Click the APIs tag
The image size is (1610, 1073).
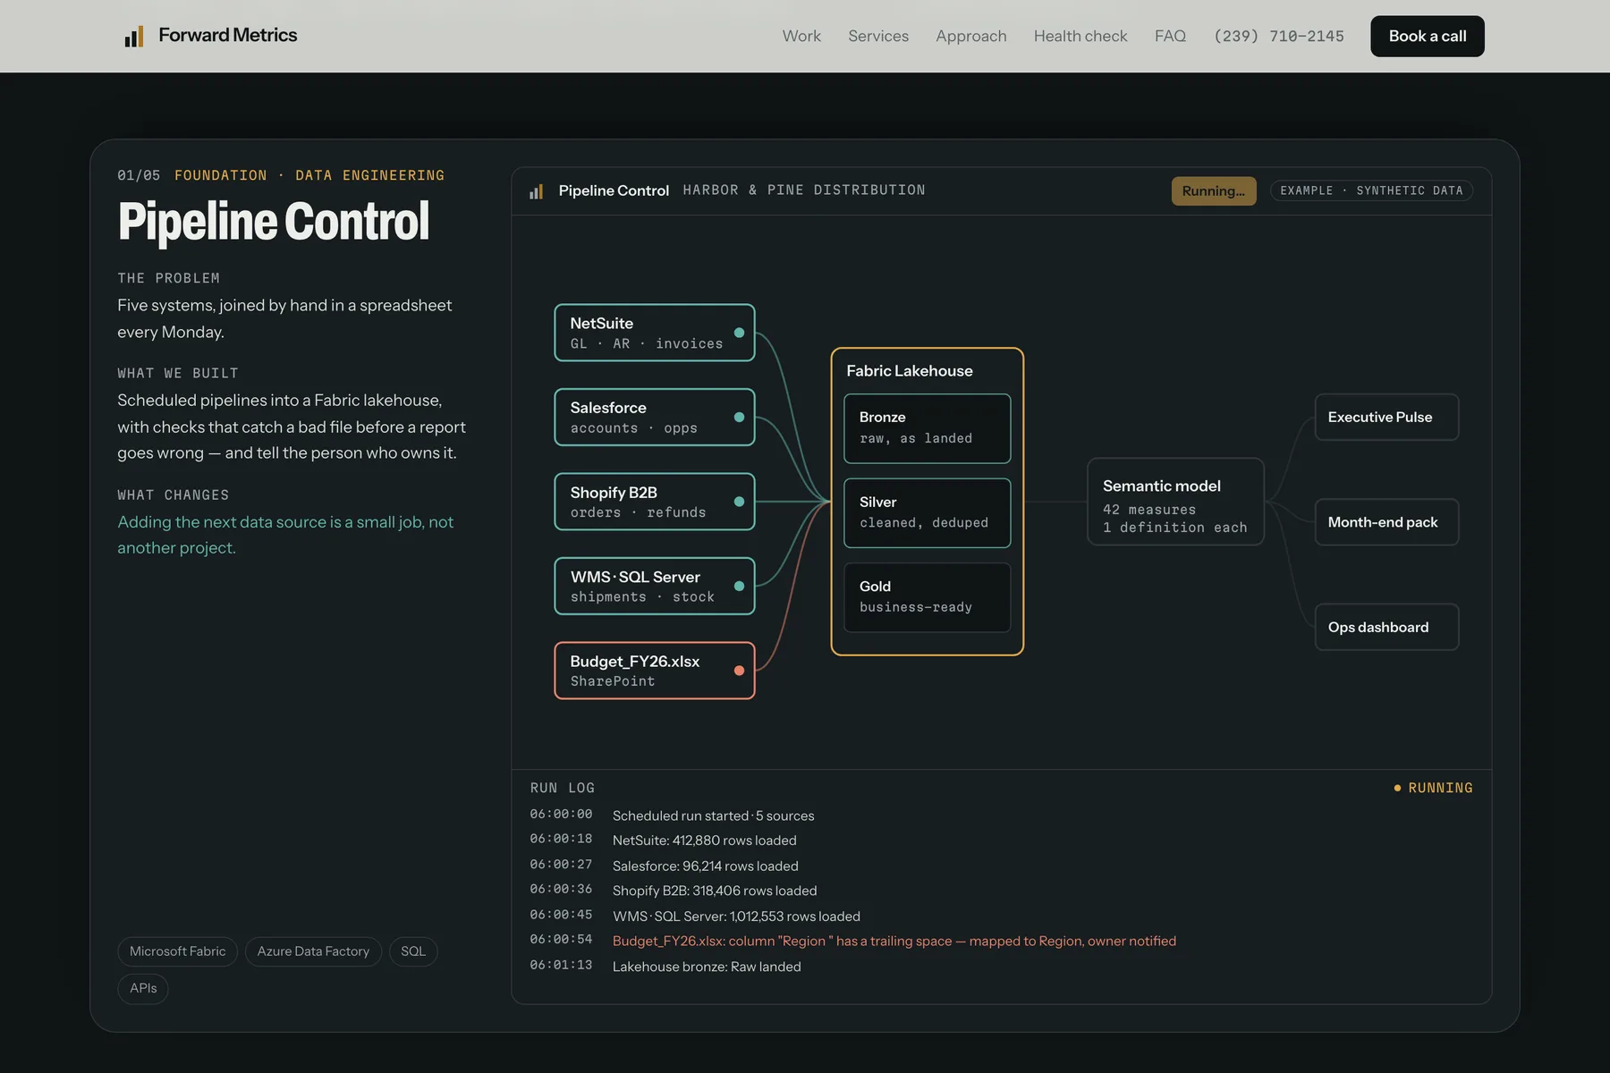click(x=143, y=988)
